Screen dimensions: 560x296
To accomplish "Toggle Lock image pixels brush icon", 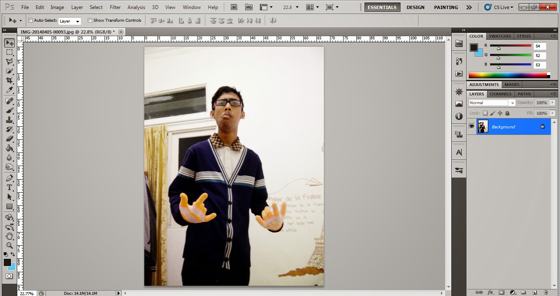I will (492, 113).
